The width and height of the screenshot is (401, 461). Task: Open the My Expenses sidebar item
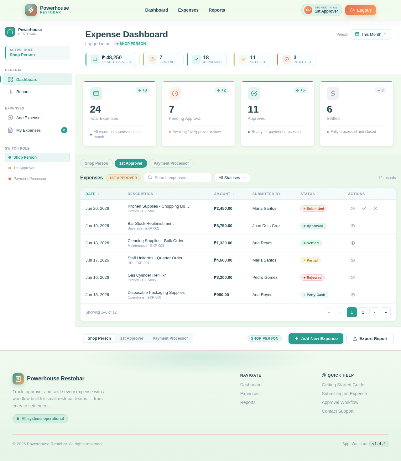tap(37, 130)
